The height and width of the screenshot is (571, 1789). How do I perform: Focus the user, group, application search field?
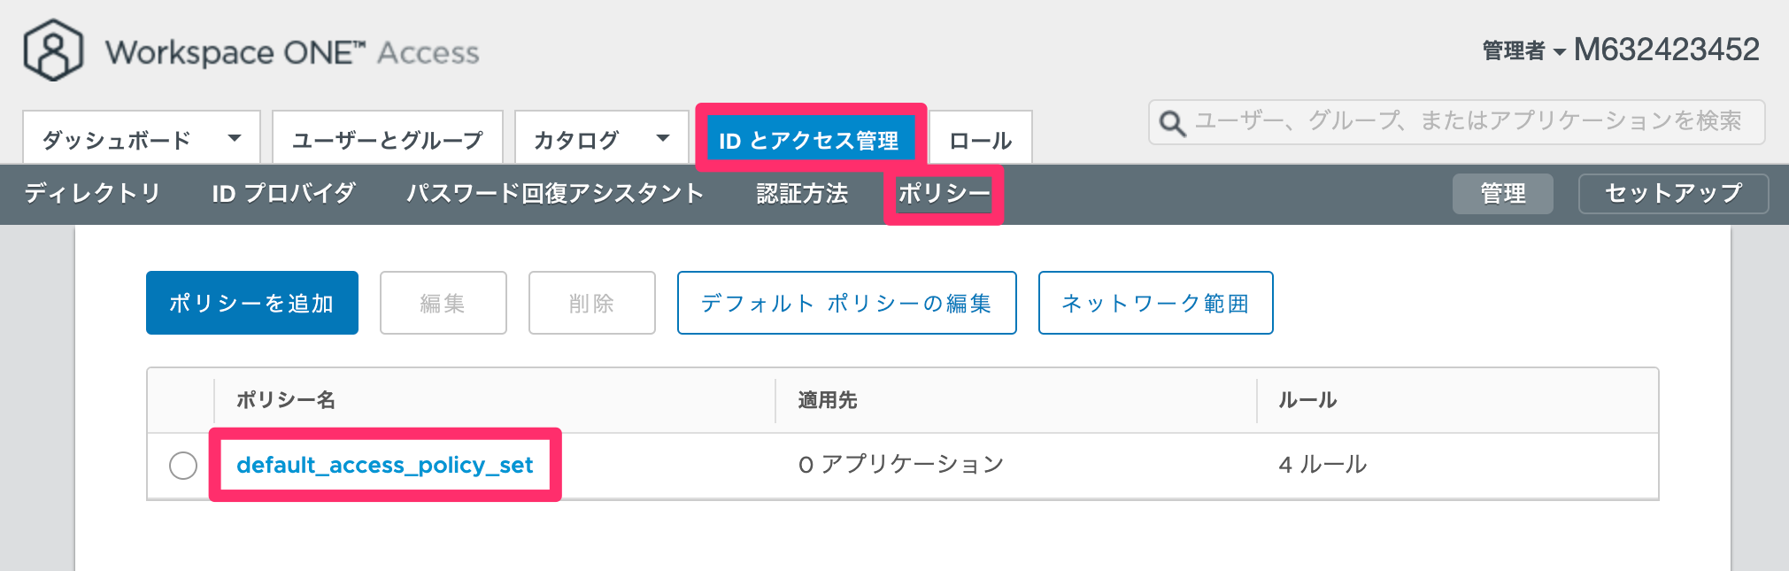pyautogui.click(x=1457, y=122)
